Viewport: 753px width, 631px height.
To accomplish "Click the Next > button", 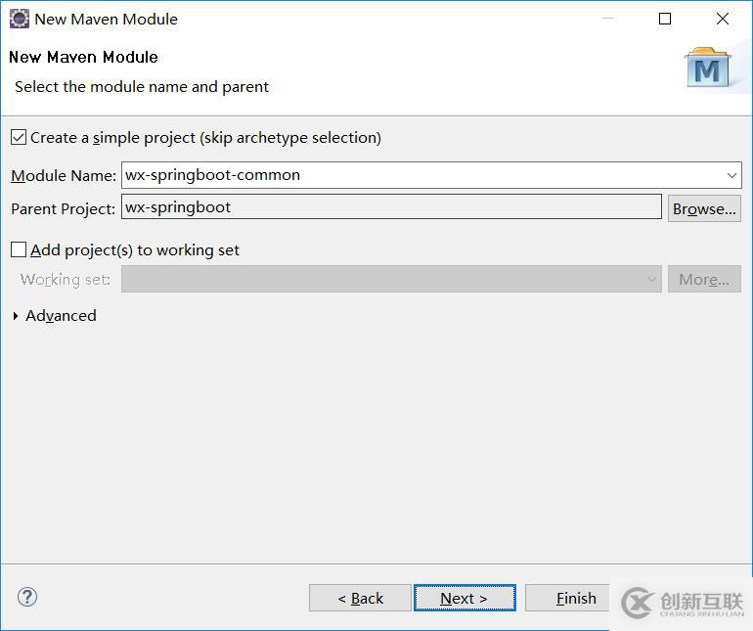I will (x=465, y=598).
